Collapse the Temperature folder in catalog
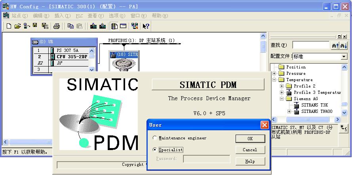This screenshot has height=175, width=352. (x=274, y=80)
